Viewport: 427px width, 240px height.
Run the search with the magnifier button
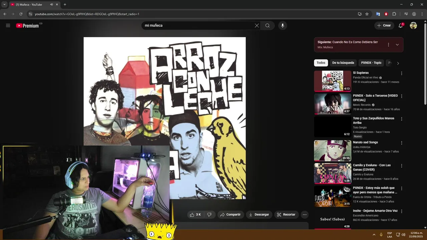point(268,26)
